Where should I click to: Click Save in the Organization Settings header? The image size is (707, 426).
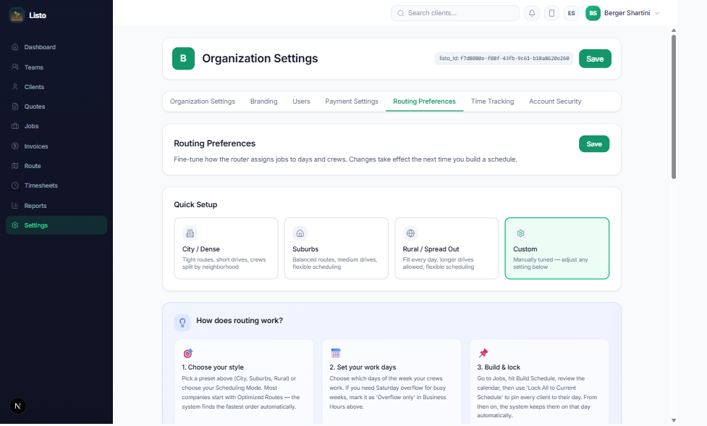595,59
